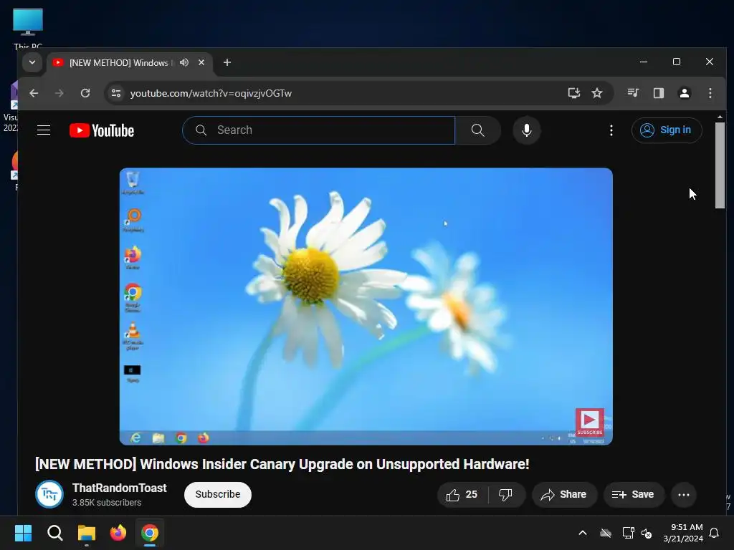Start voice search with the microphone
734x550 pixels.
pos(527,130)
